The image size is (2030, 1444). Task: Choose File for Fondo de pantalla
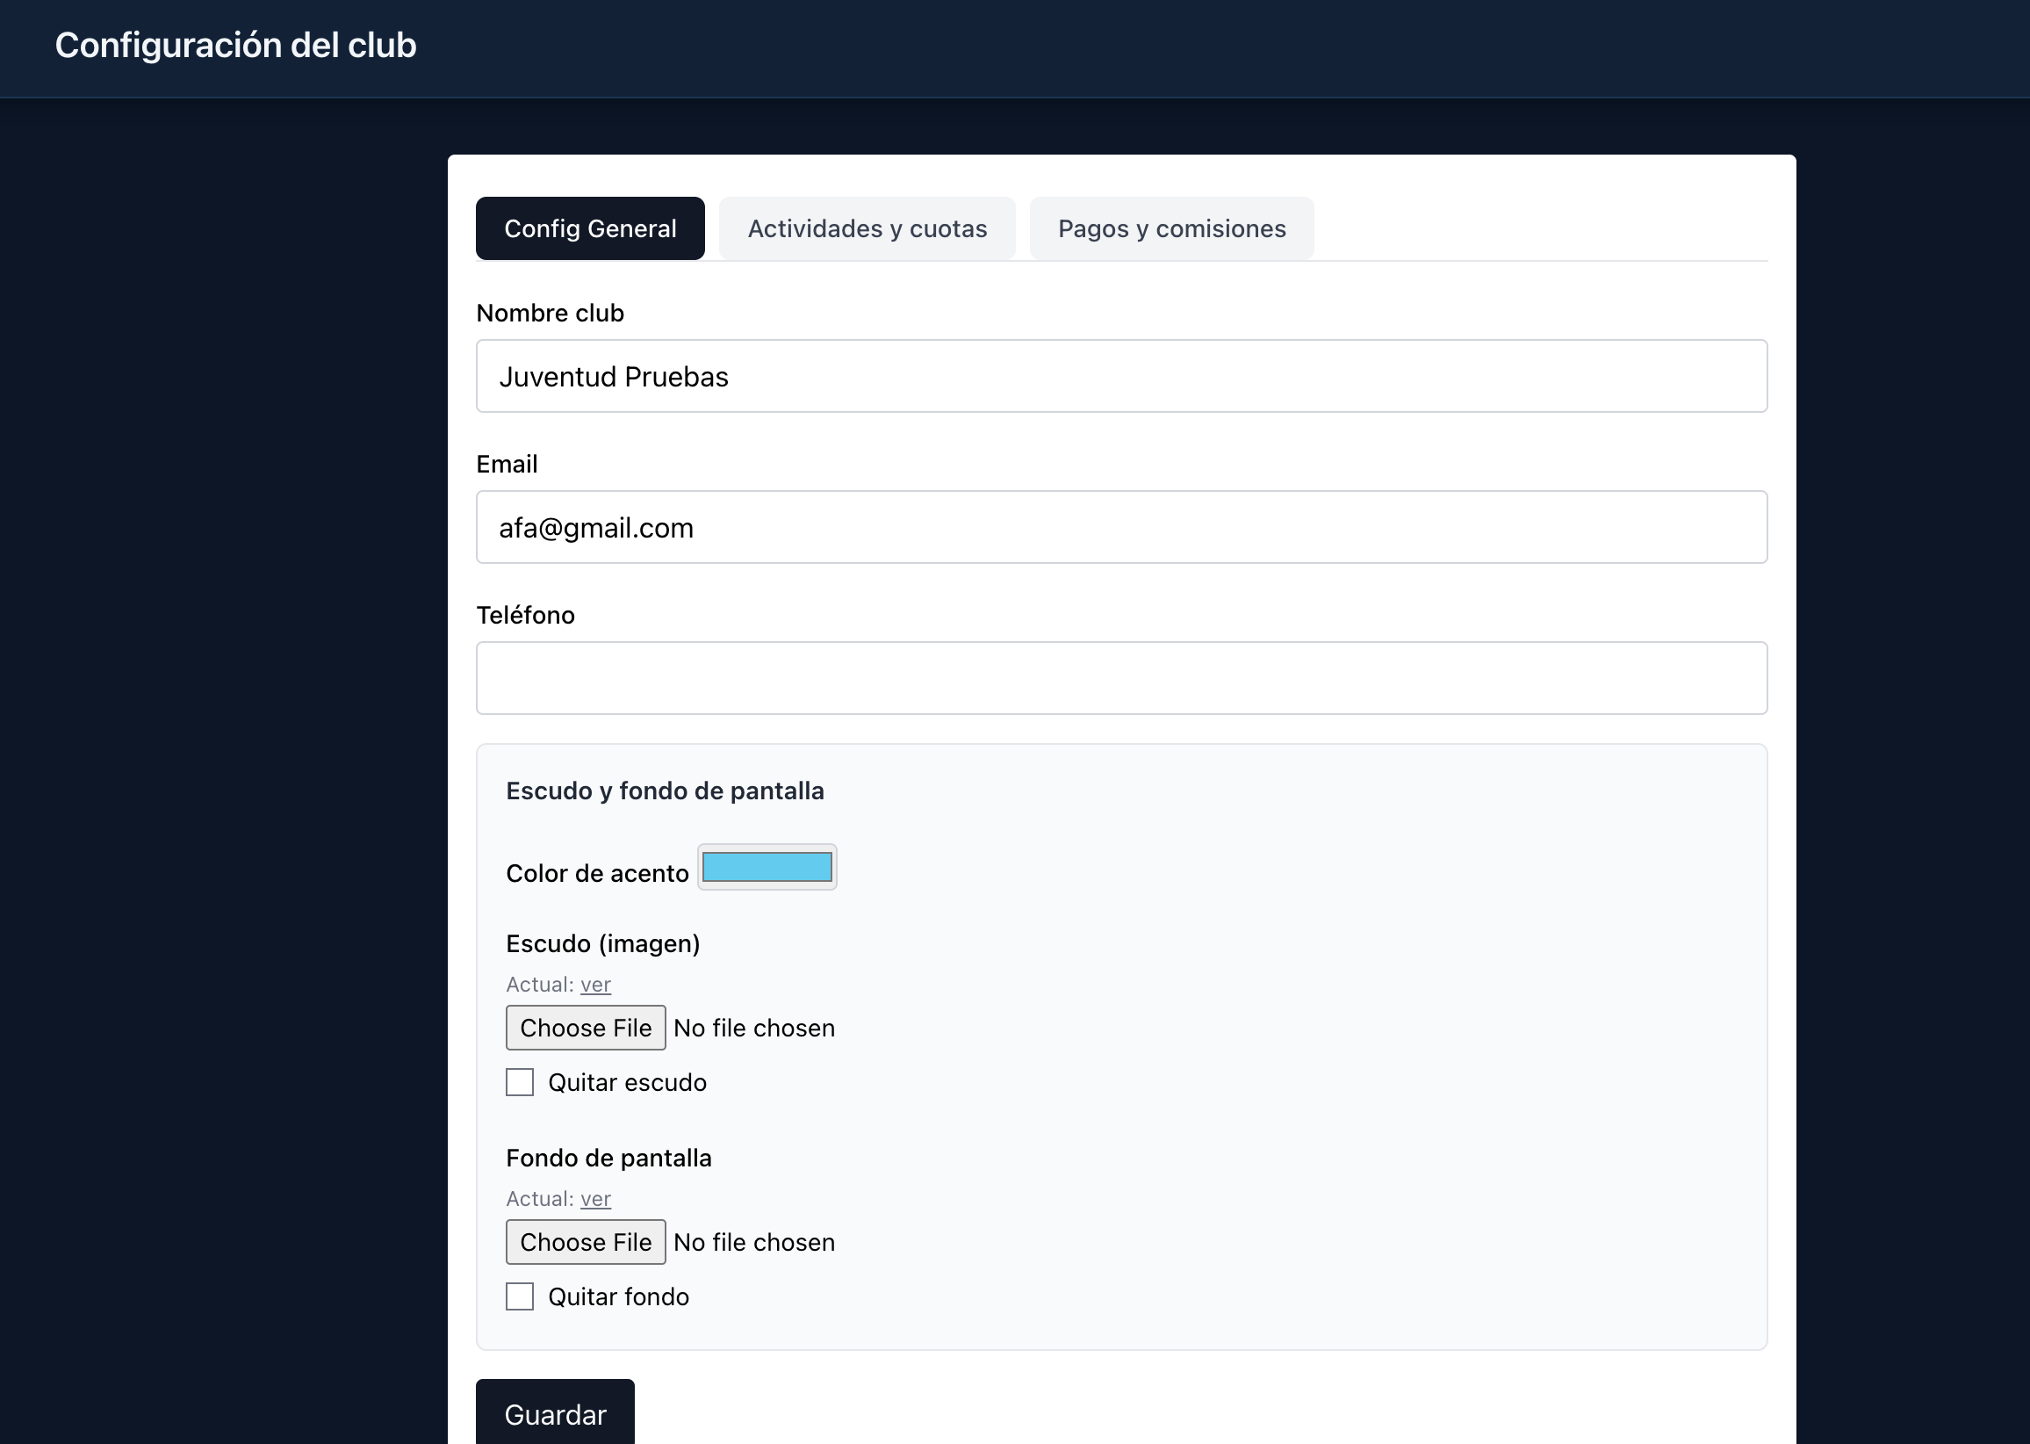coord(586,1242)
